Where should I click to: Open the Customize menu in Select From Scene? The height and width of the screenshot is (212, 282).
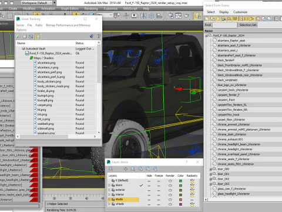pos(240,12)
